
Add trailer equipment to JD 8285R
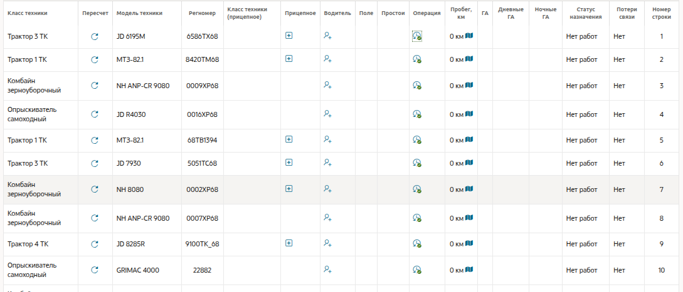pos(289,243)
